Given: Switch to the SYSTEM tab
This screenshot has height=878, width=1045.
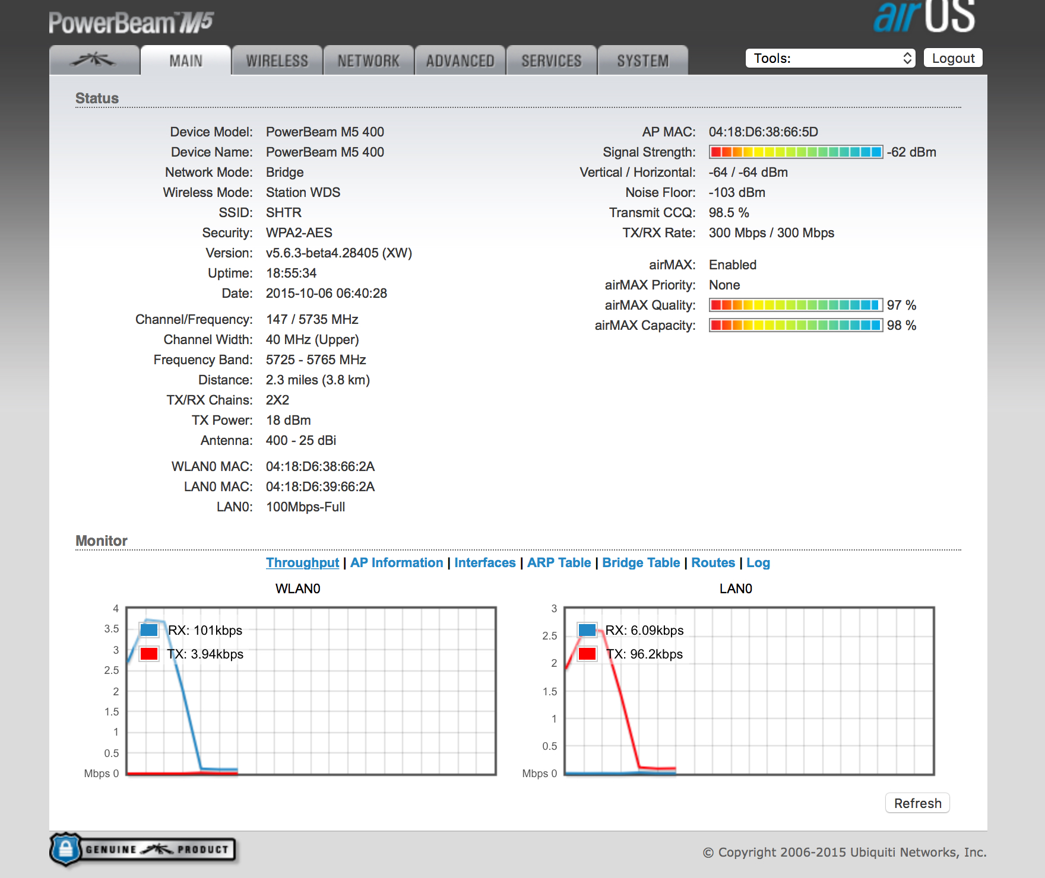Looking at the screenshot, I should (643, 61).
